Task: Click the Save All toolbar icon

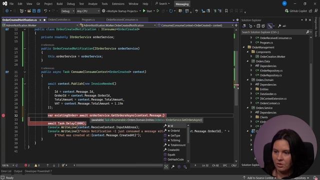Action: pos(39,11)
